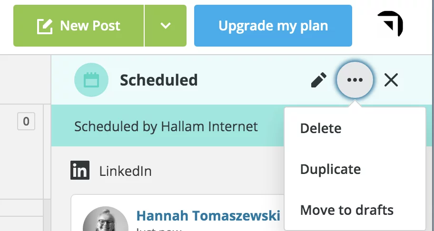Click Hannah Tomaszewski's avatar photo
The image size is (434, 231).
[x=105, y=221]
